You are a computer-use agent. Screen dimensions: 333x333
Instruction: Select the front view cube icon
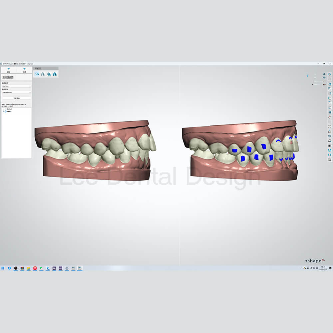tap(329, 84)
